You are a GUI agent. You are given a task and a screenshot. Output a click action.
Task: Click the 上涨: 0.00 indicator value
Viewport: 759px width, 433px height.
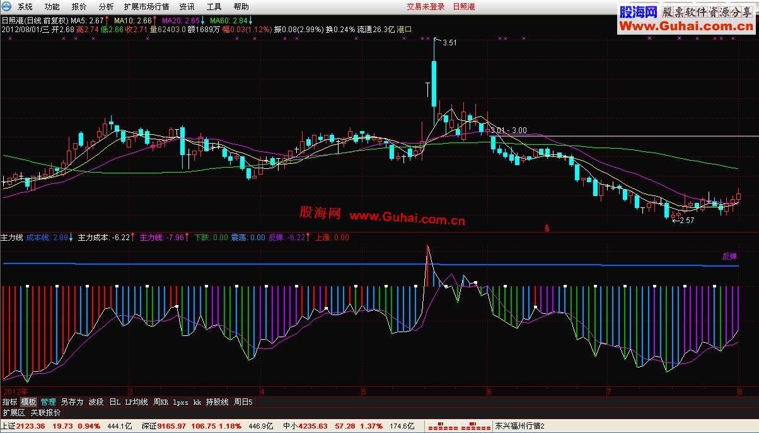click(332, 238)
